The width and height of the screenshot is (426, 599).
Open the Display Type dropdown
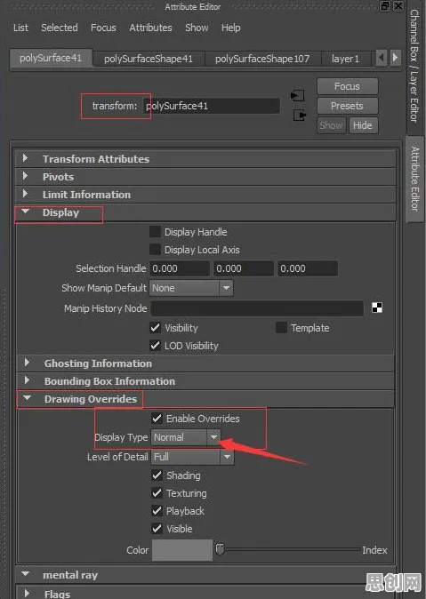tap(186, 437)
